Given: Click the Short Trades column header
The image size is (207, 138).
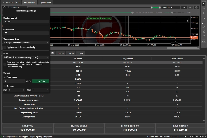Looking at the screenshot, I should [177, 59].
